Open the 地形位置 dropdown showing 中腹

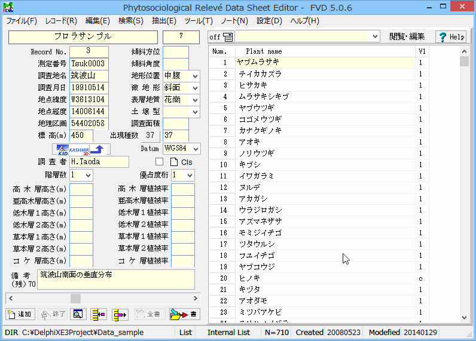[196, 76]
